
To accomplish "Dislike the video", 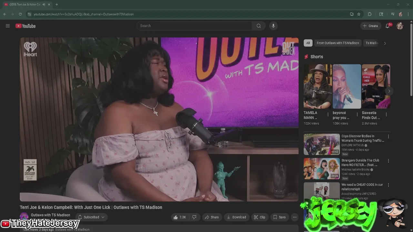I will click(x=194, y=217).
